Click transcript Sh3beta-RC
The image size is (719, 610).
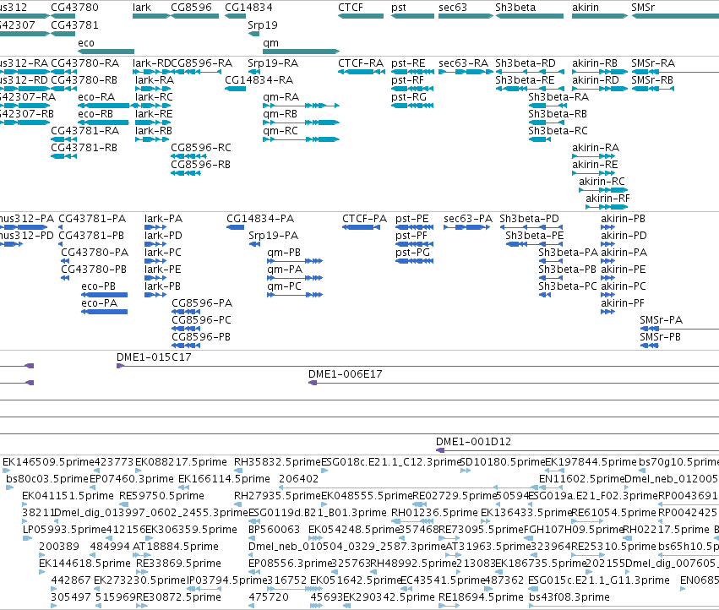540,139
